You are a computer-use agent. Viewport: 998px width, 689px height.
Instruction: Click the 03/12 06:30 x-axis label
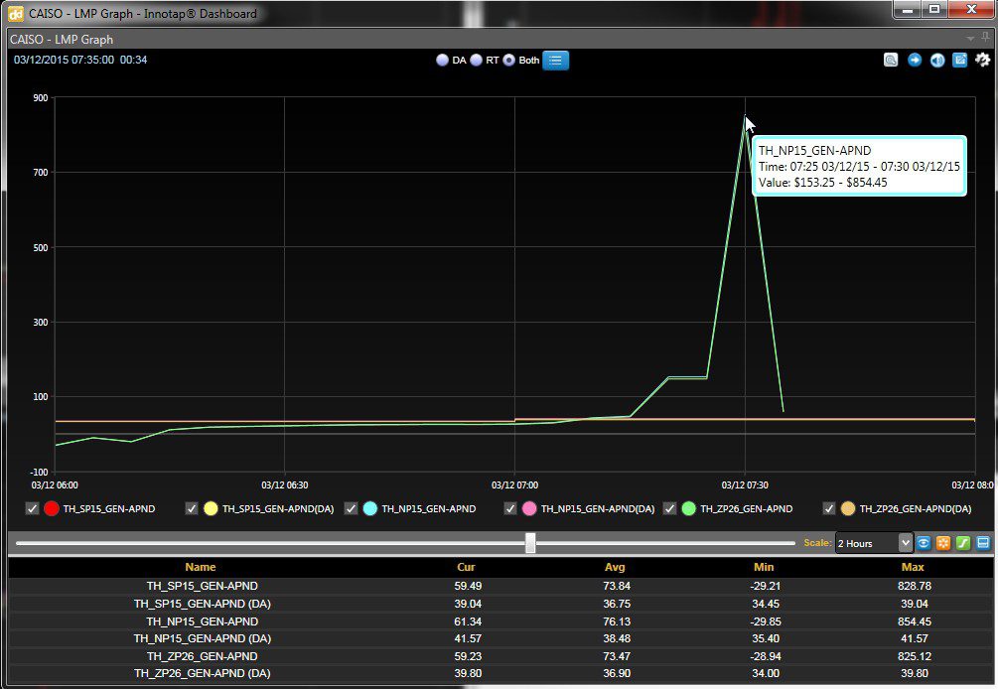[x=285, y=485]
